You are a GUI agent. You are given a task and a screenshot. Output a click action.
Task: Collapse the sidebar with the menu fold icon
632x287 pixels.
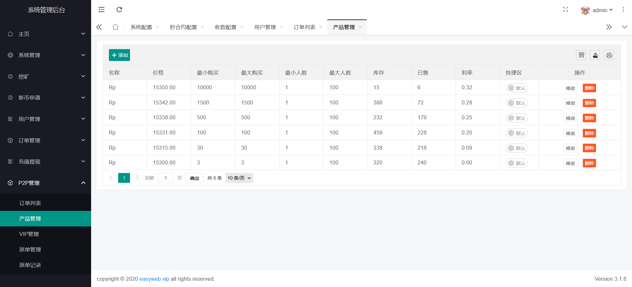(x=101, y=10)
